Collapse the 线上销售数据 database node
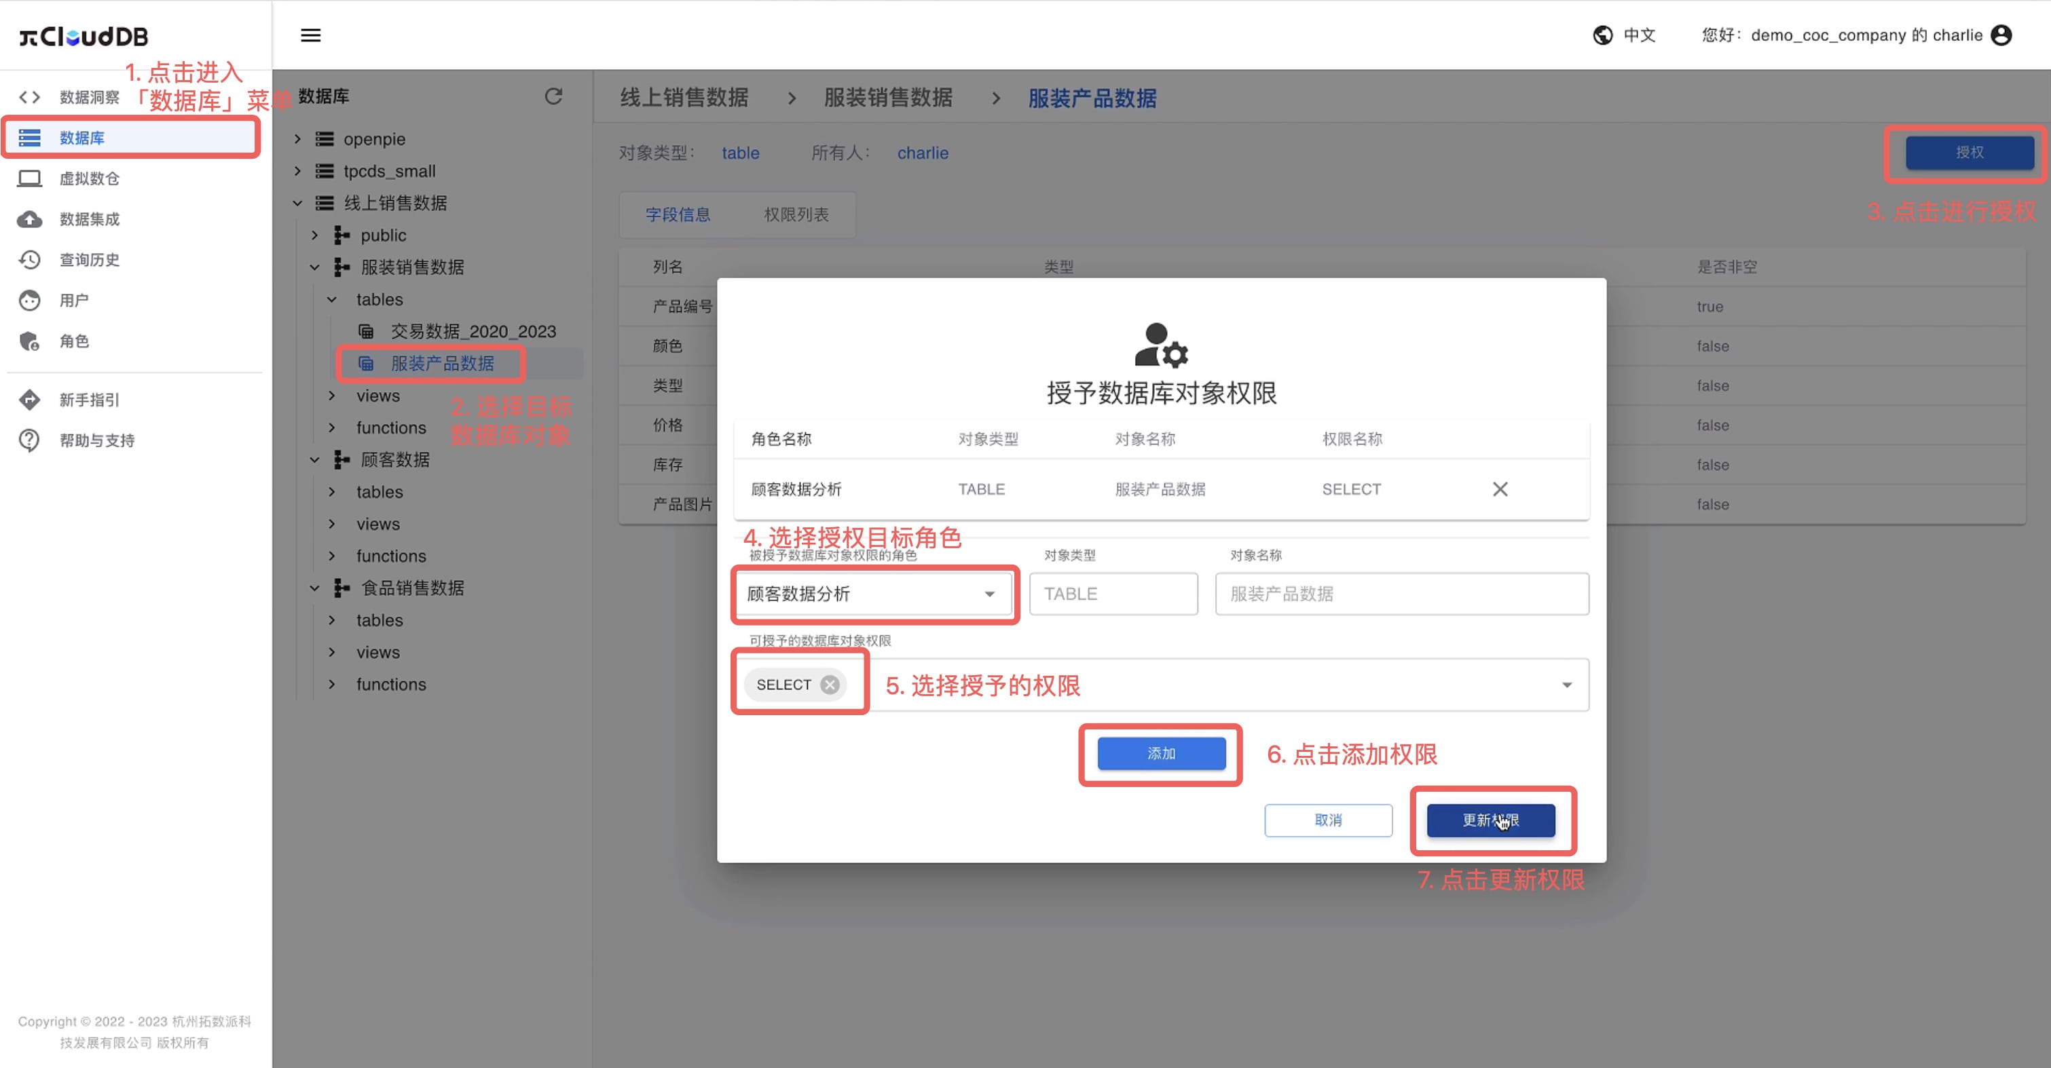This screenshot has width=2051, height=1068. click(x=297, y=203)
